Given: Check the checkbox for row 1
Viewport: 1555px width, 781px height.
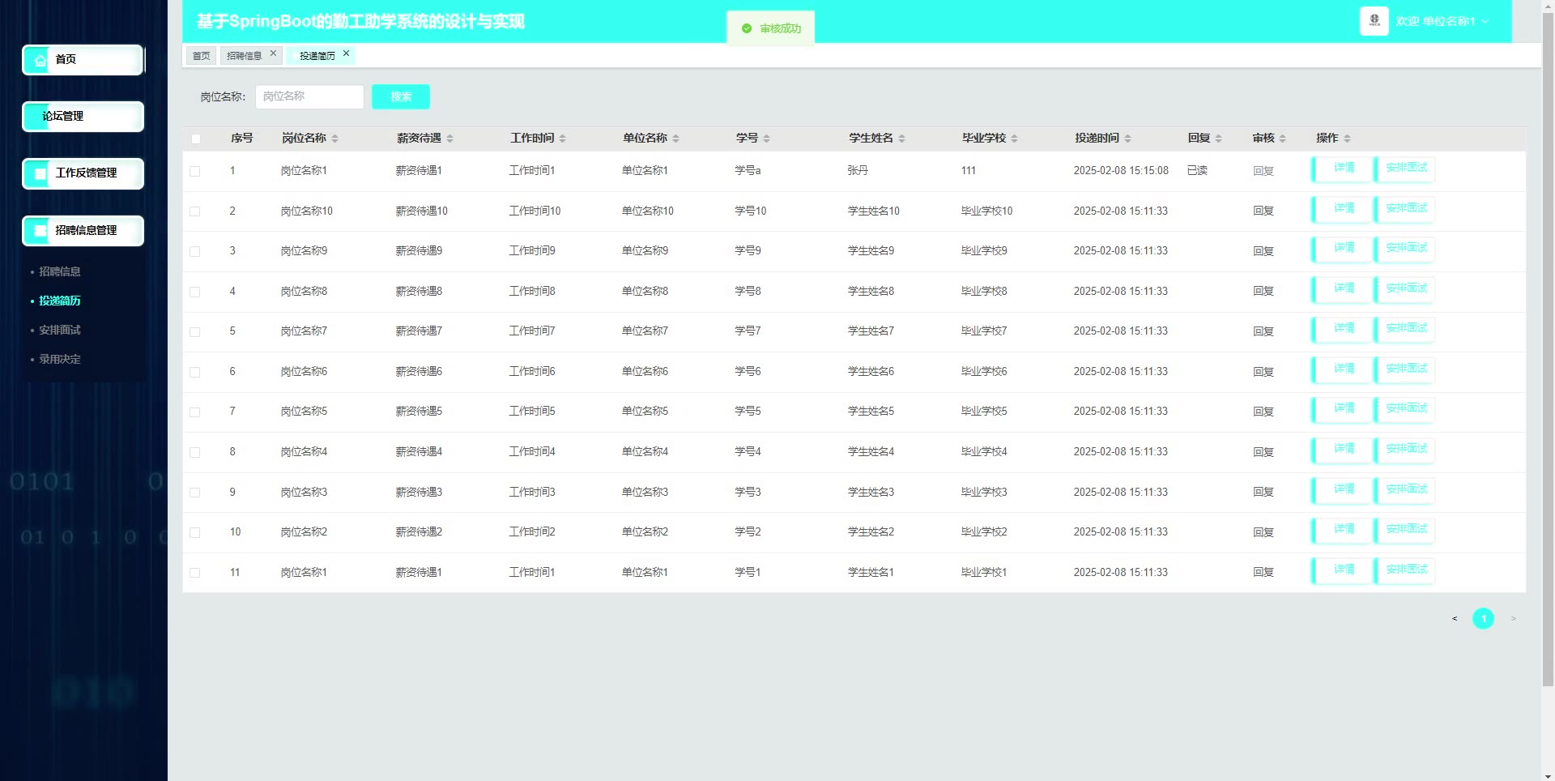Looking at the screenshot, I should click(x=195, y=171).
